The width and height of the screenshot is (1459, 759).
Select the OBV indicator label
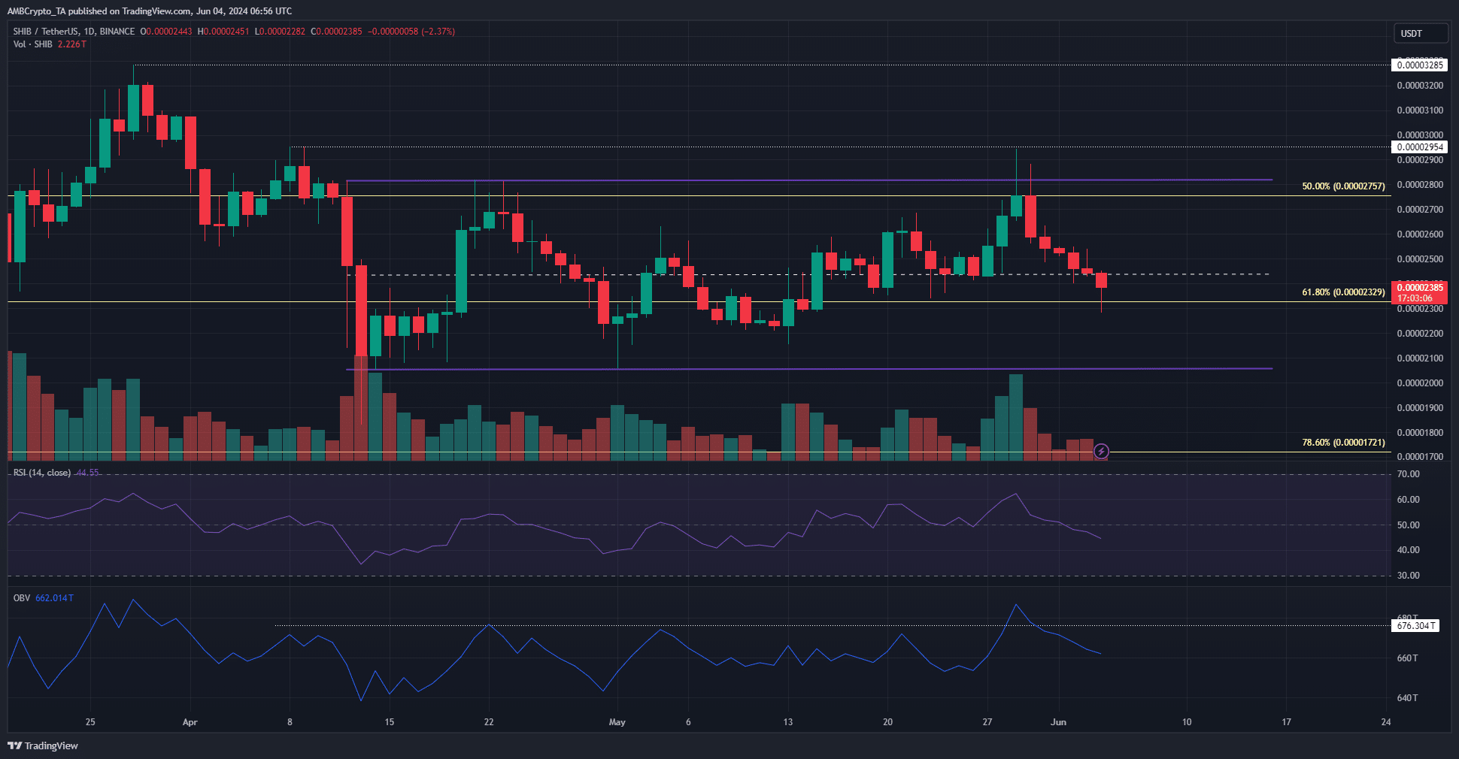(x=22, y=598)
